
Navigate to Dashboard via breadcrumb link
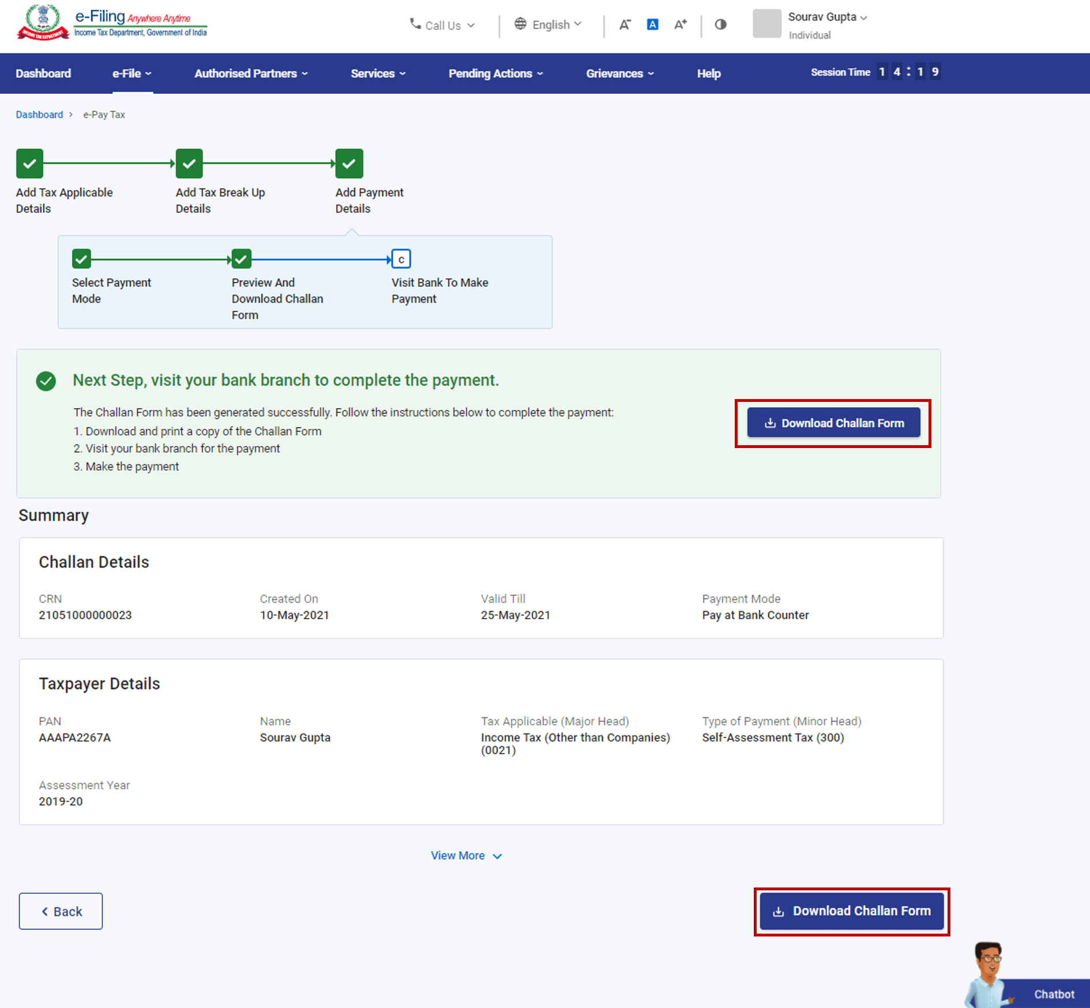tap(39, 114)
